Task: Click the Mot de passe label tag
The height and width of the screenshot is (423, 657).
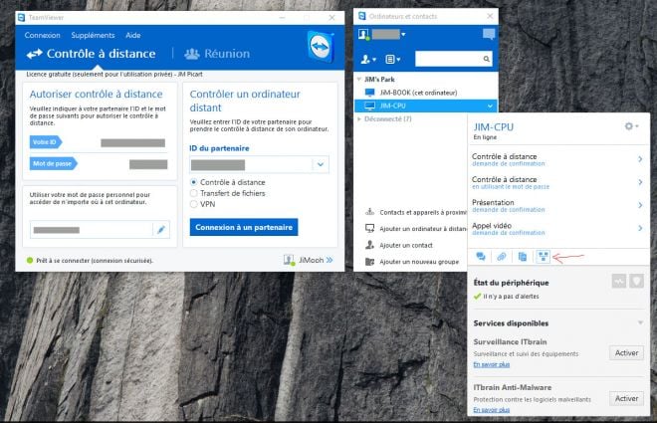Action: click(x=53, y=163)
